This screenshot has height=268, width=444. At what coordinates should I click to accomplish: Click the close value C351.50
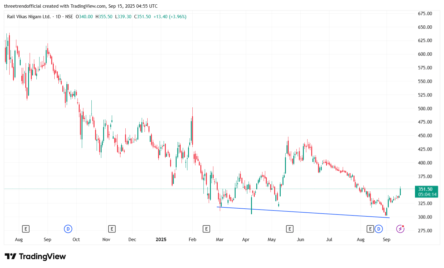tap(142, 17)
